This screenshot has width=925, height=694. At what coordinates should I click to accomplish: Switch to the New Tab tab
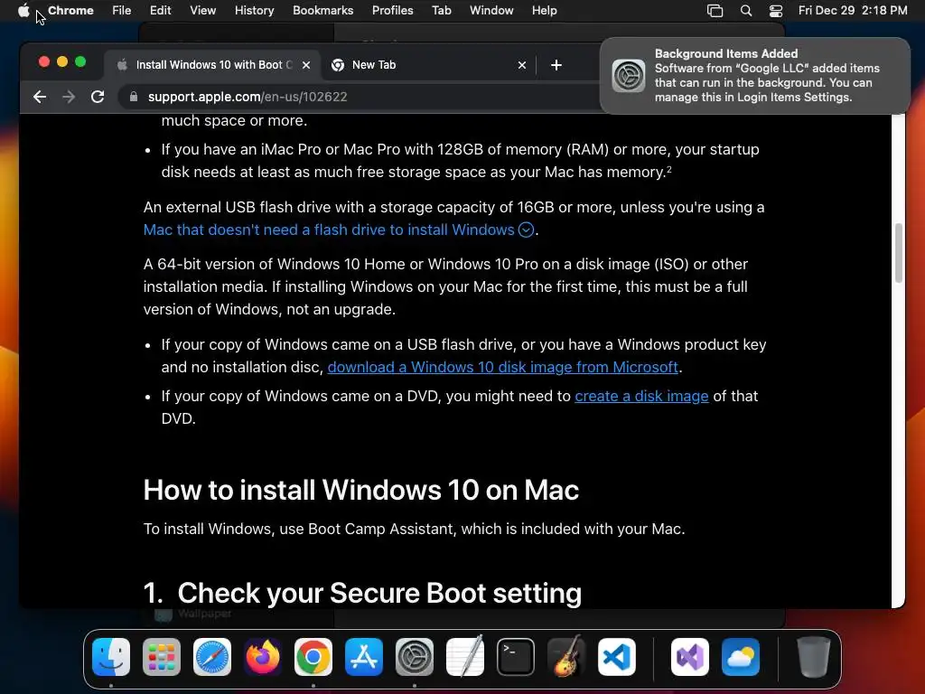[x=427, y=65]
